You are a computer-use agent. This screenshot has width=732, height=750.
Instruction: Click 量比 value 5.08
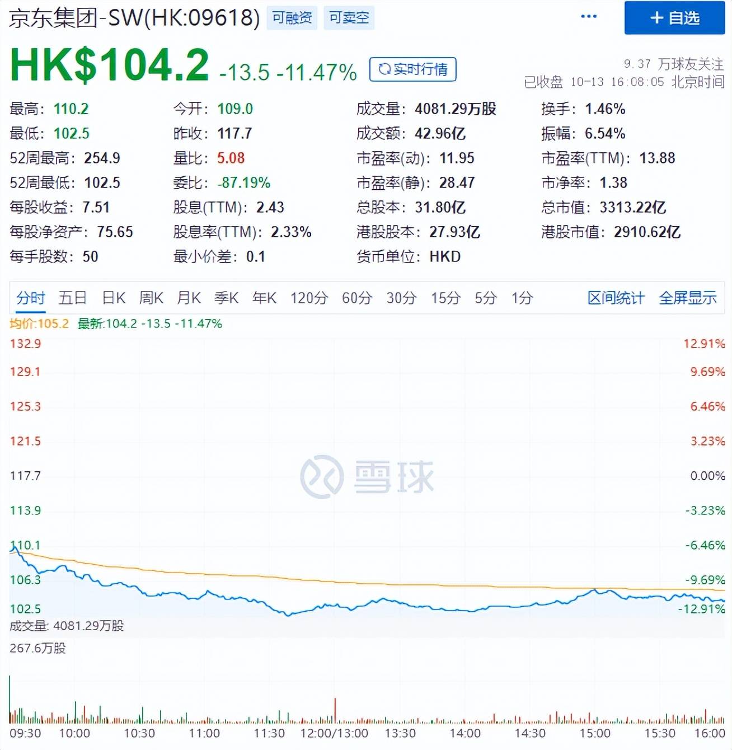click(231, 158)
